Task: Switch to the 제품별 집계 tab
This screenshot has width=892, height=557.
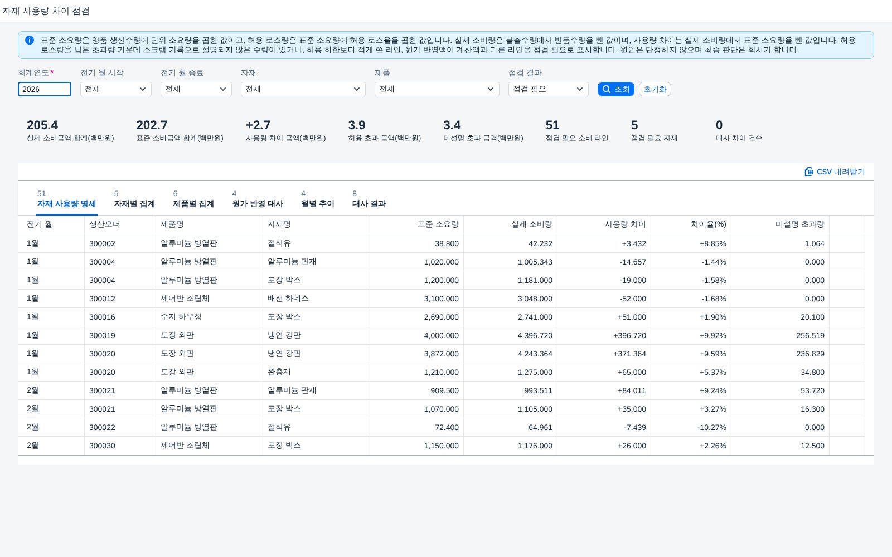Action: click(x=193, y=199)
